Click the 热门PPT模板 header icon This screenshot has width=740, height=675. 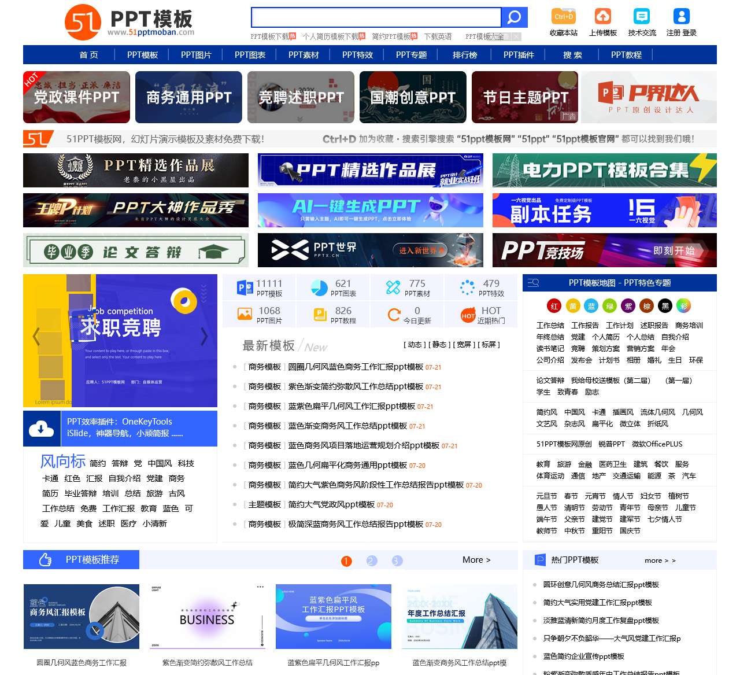(x=540, y=560)
